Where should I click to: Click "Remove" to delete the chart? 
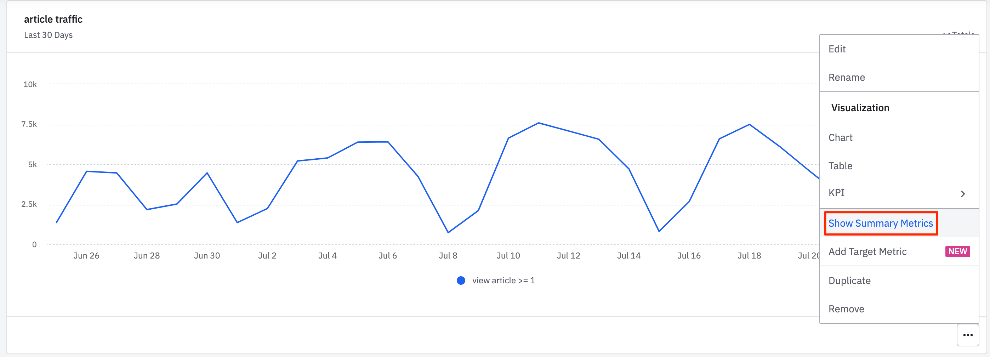click(846, 308)
